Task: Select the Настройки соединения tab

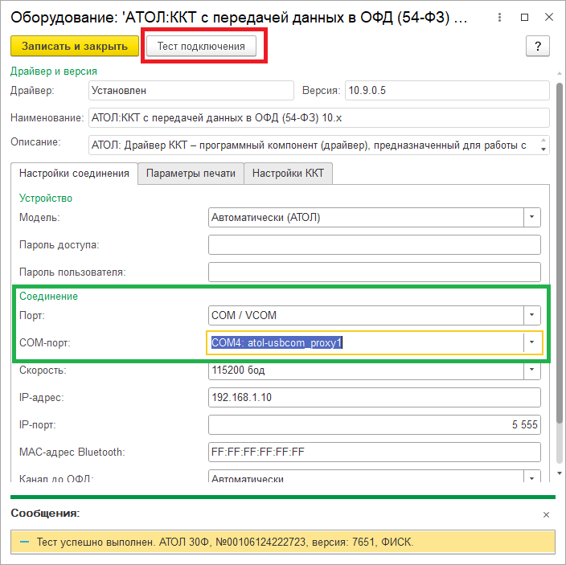Action: click(74, 174)
